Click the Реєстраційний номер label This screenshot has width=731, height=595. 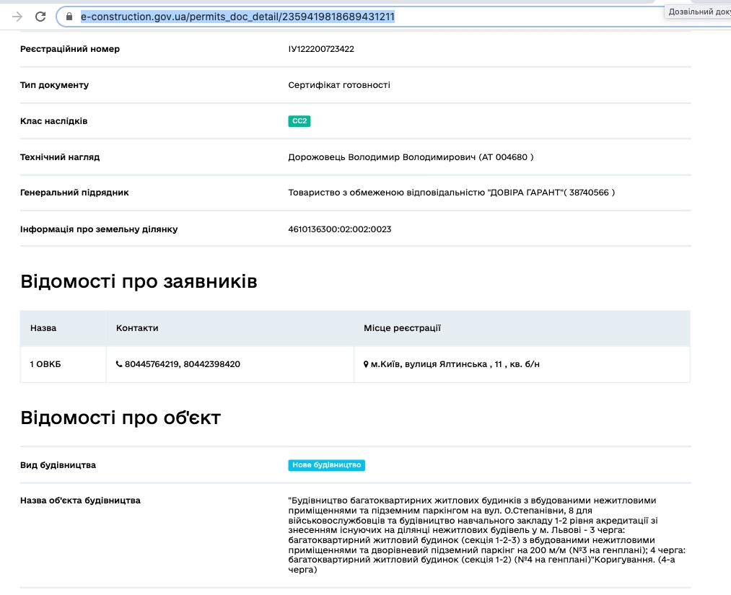pos(70,49)
